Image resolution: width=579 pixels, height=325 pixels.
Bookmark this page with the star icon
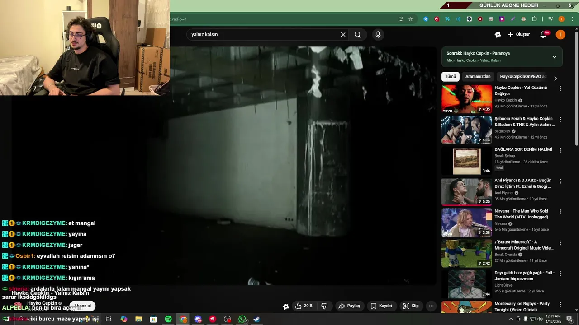point(411,19)
